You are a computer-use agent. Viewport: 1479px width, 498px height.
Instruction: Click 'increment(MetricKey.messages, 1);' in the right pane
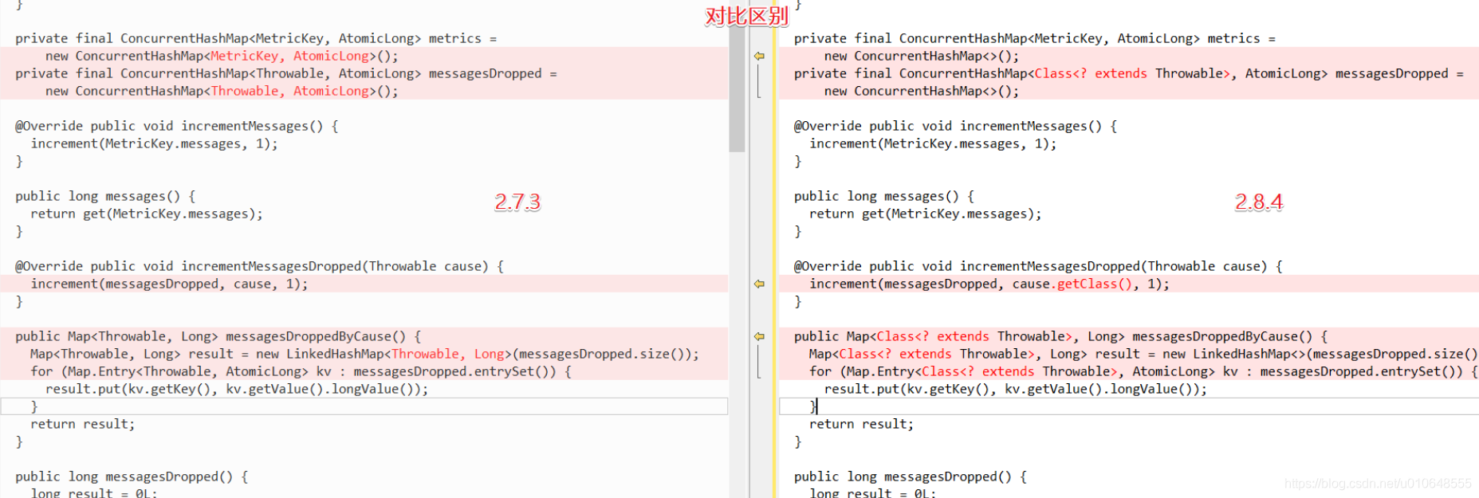933,143
